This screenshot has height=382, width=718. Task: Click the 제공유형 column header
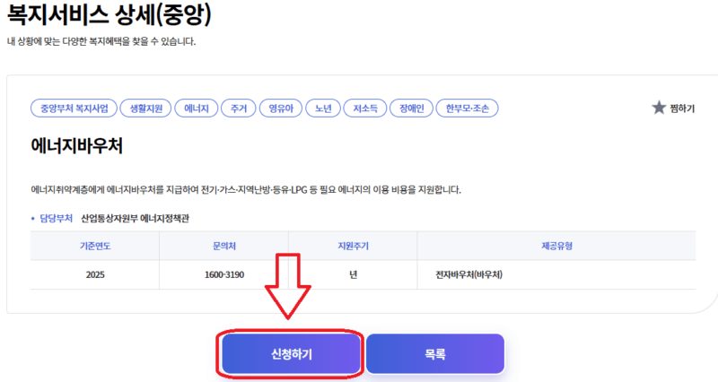coord(556,246)
